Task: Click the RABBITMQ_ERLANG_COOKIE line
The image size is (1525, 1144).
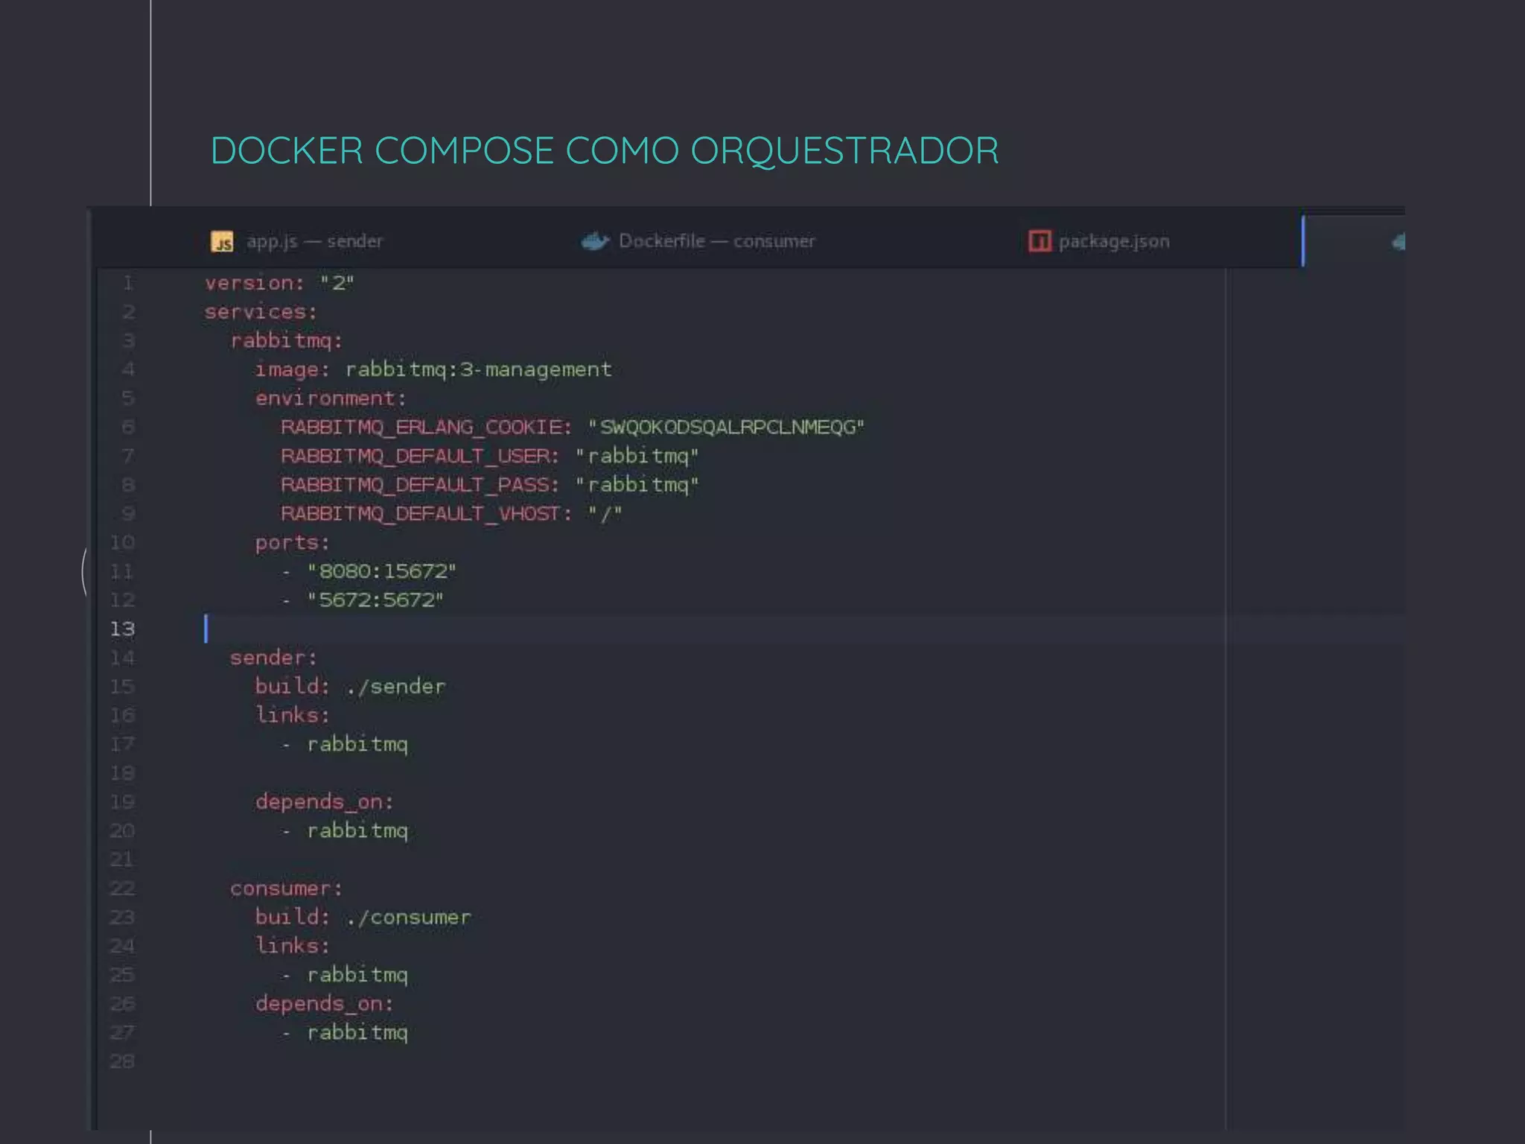Action: click(572, 427)
